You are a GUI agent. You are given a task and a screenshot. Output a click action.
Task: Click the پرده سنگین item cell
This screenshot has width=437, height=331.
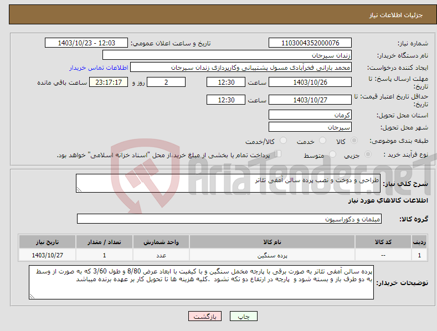272,255
